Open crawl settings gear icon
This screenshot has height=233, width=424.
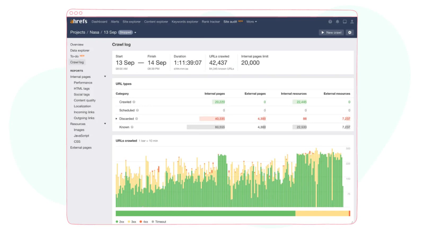coord(350,32)
